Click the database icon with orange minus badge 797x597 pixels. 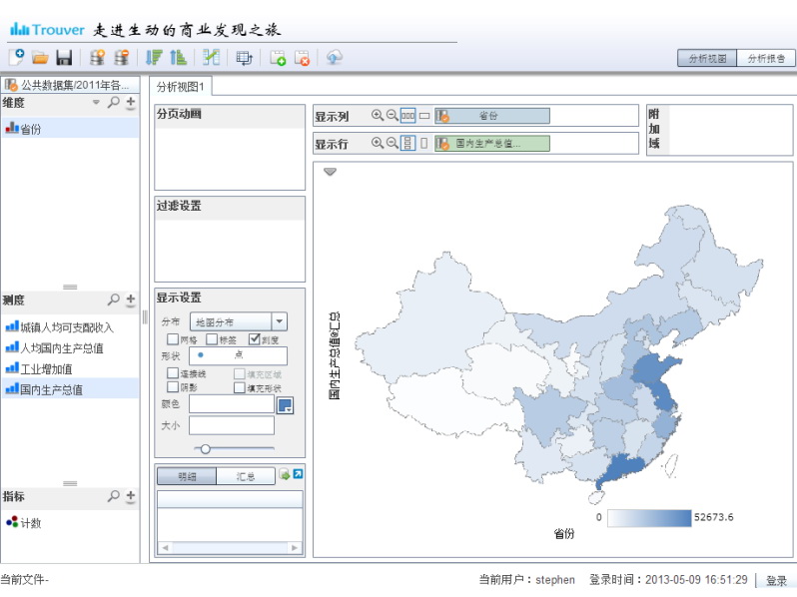click(x=122, y=57)
